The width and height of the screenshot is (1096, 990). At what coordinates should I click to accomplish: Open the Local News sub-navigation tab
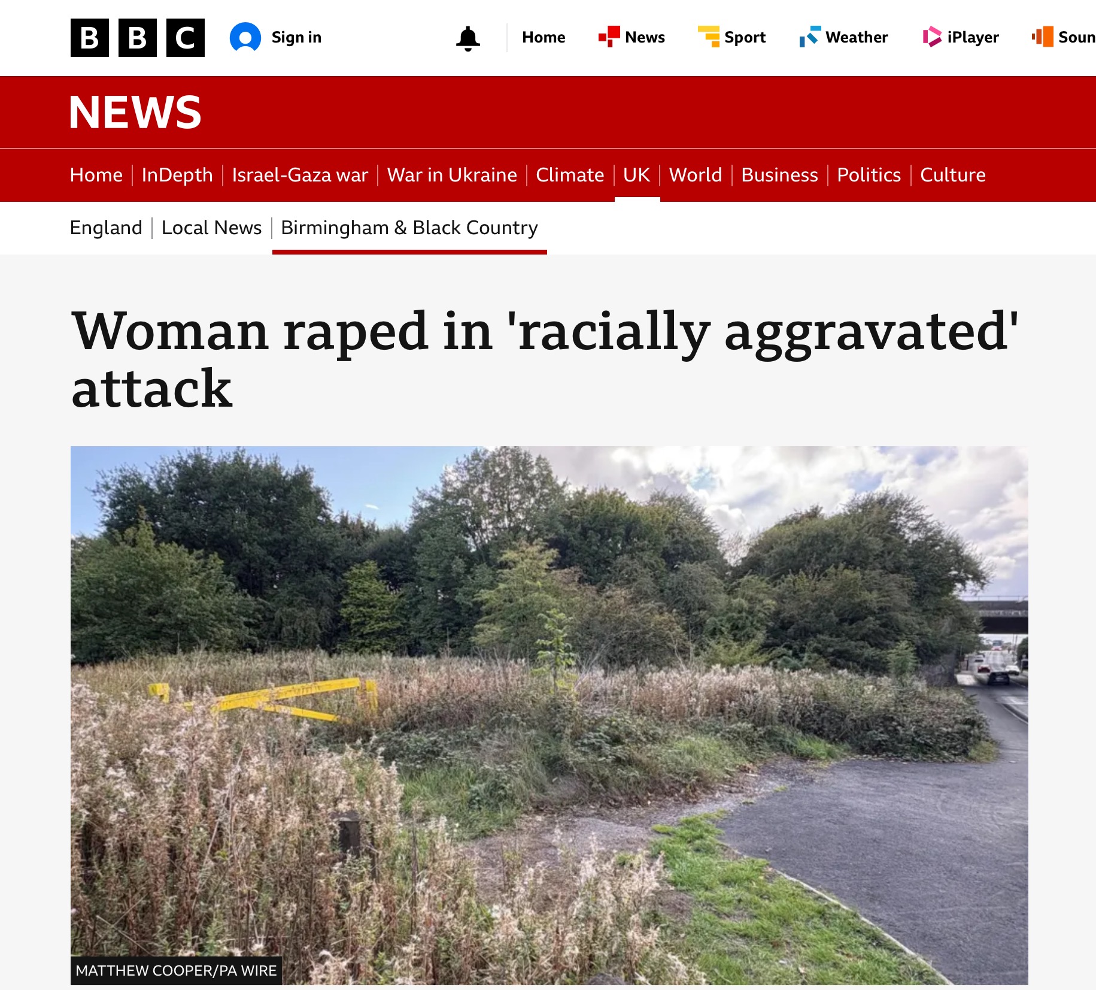[x=211, y=228]
